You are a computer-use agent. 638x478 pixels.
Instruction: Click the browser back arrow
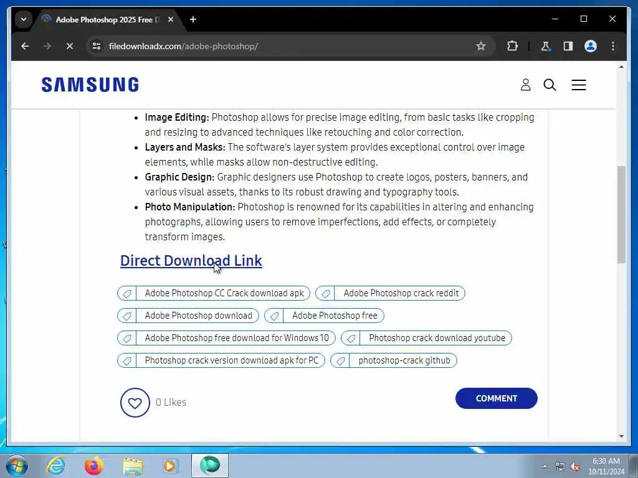pos(25,46)
